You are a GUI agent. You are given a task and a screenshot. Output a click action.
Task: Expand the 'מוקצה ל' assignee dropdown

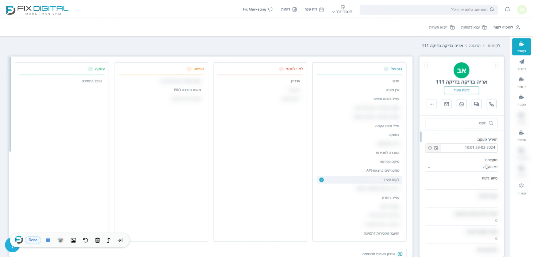click(461, 167)
